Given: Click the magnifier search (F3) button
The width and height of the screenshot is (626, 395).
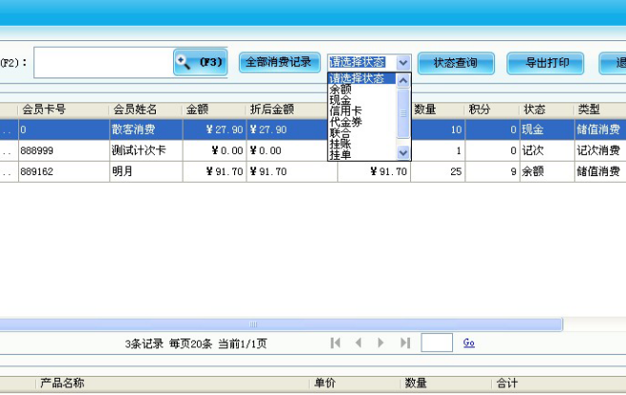Looking at the screenshot, I should coord(201,62).
